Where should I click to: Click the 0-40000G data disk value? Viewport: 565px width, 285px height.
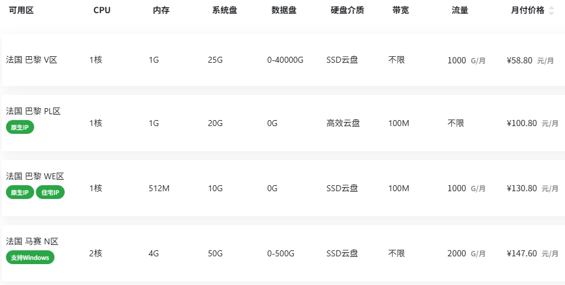(x=285, y=60)
